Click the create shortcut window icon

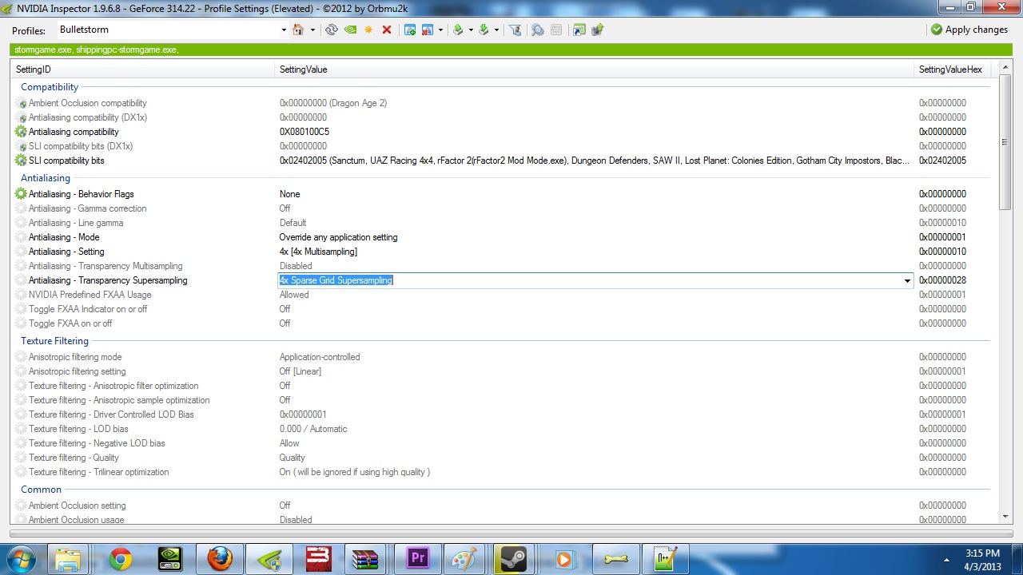[579, 30]
